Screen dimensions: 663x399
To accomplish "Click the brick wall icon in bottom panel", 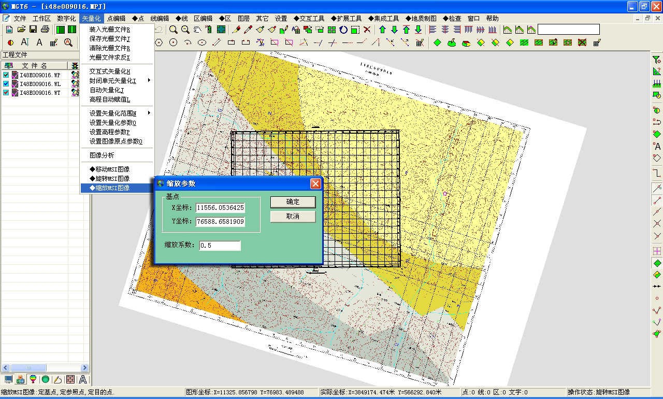I will coord(70,380).
